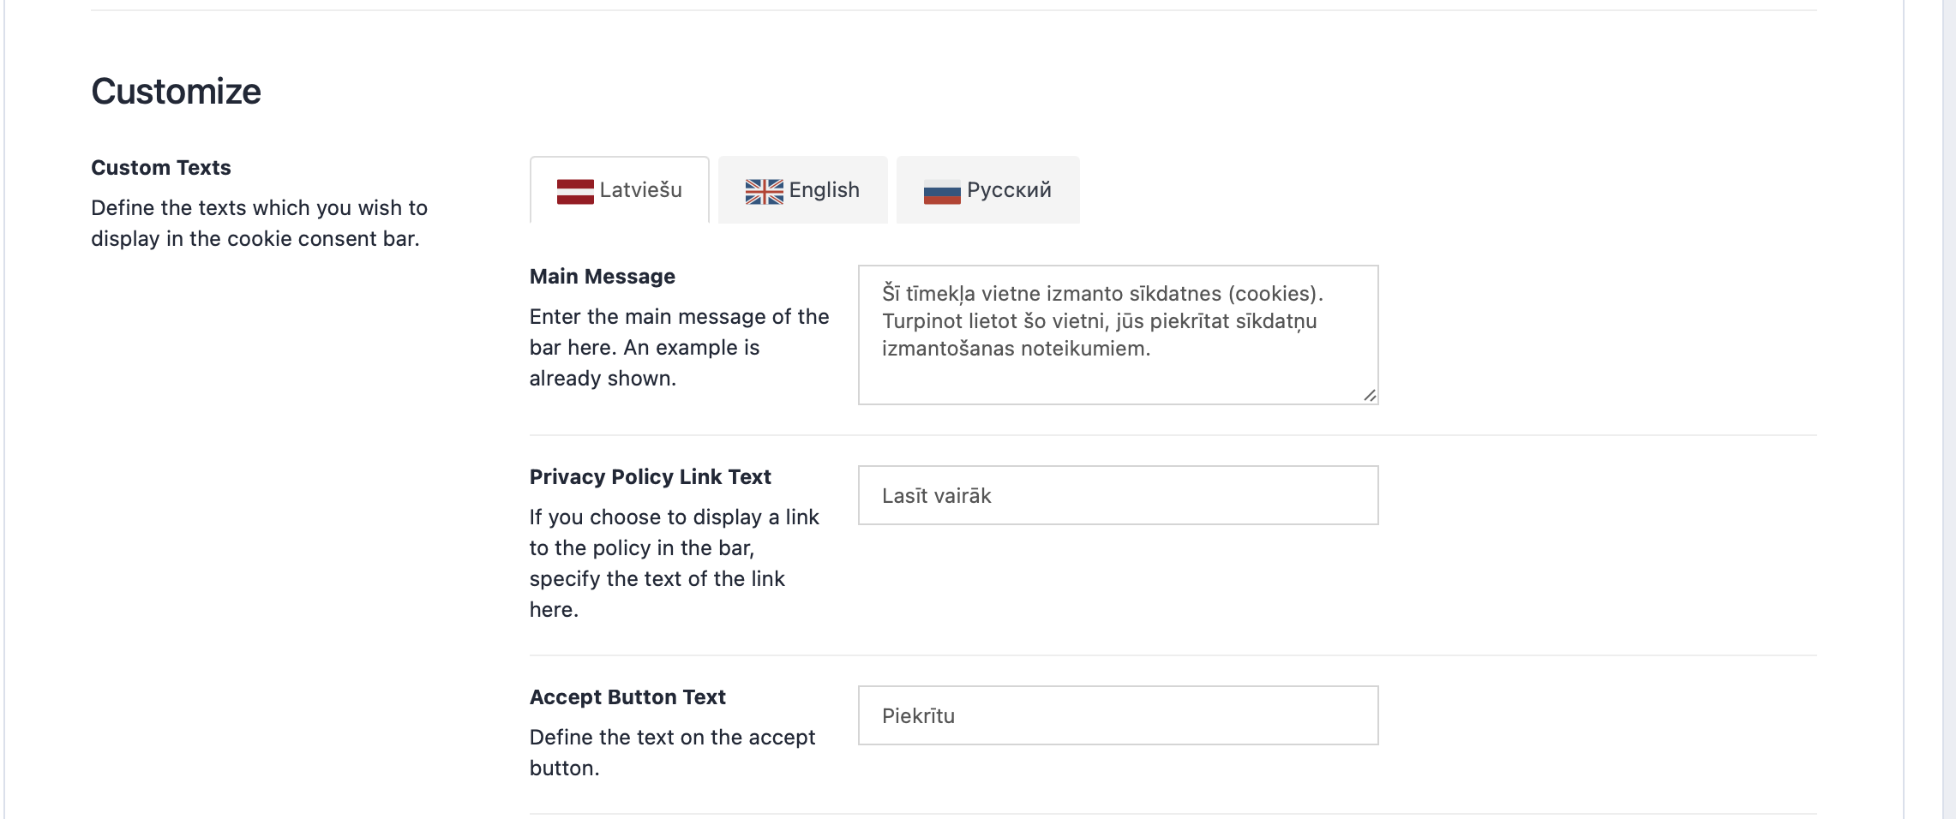The image size is (1956, 819).
Task: Click the Privacy Policy Link Text label
Action: pos(650,477)
